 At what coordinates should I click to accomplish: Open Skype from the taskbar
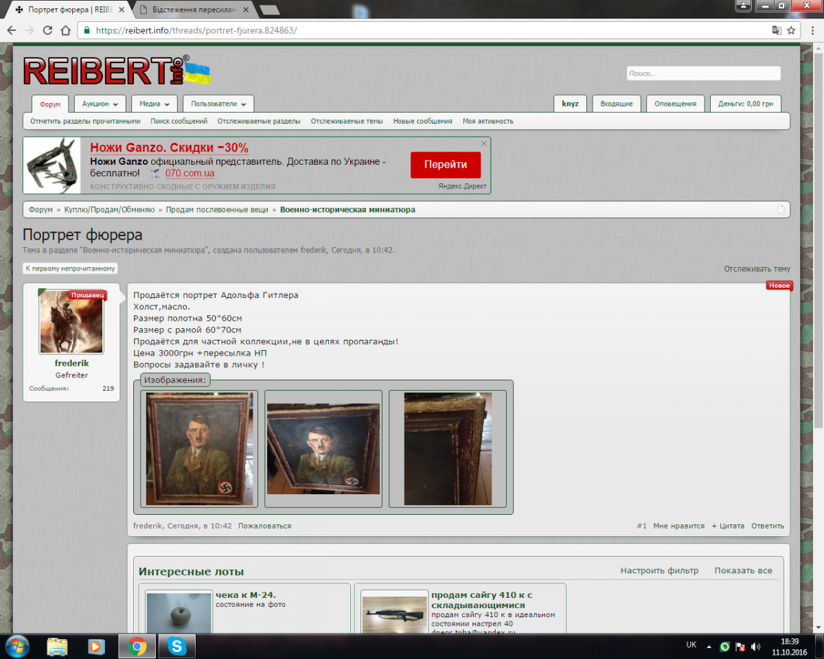coord(177,646)
